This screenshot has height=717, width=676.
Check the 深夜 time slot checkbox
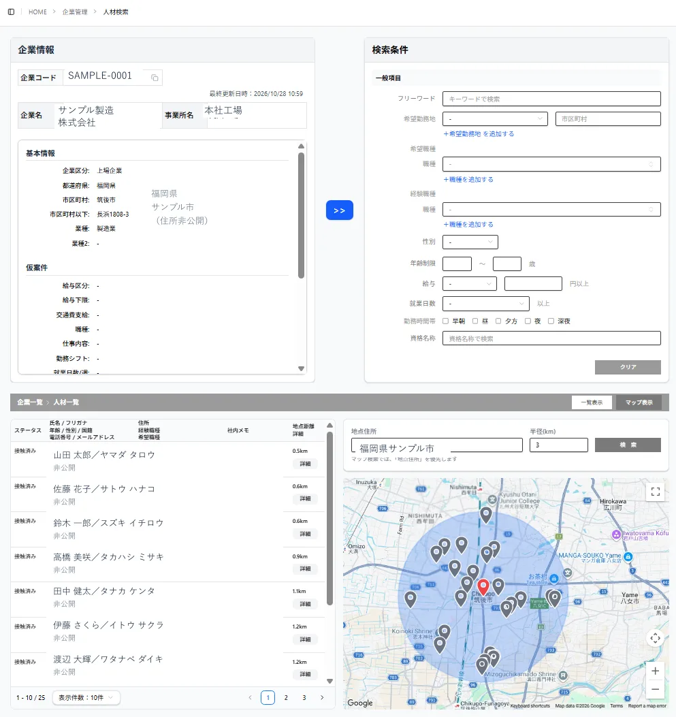[551, 321]
